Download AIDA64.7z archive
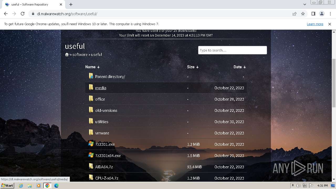Viewport: 336px width, 189px height. coord(104,167)
